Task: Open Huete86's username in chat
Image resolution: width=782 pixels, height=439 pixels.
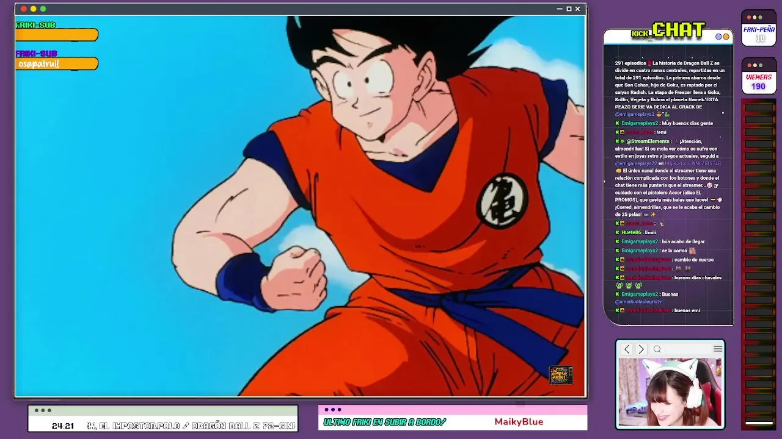Action: (631, 232)
